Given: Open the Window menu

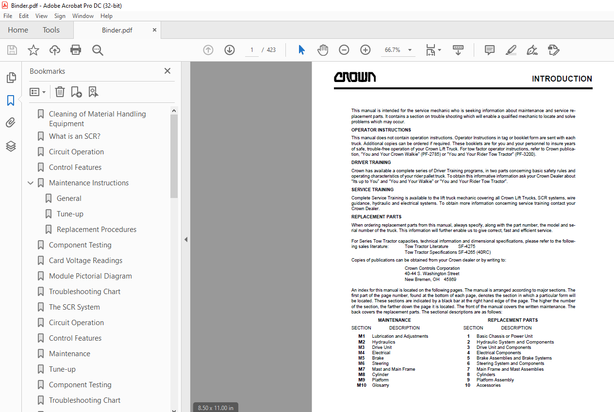Looking at the screenshot, I should coord(83,16).
